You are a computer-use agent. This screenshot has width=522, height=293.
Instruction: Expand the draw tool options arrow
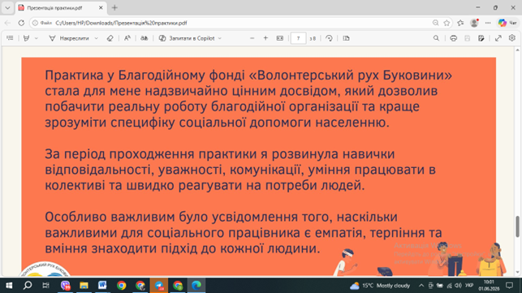[97, 38]
